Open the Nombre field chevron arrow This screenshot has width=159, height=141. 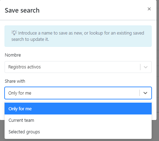point(146,67)
